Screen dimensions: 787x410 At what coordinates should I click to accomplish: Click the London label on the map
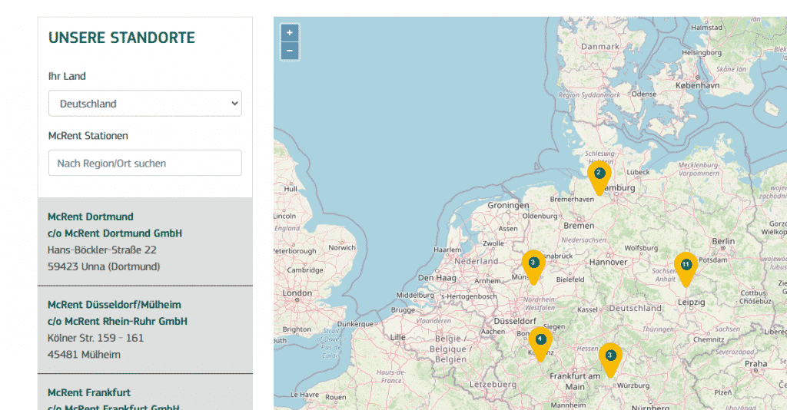297,293
